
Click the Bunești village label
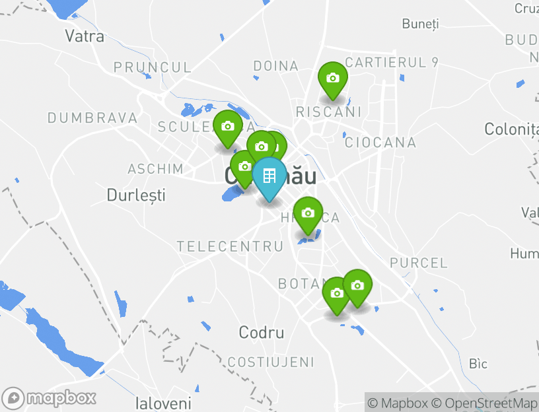421,24
